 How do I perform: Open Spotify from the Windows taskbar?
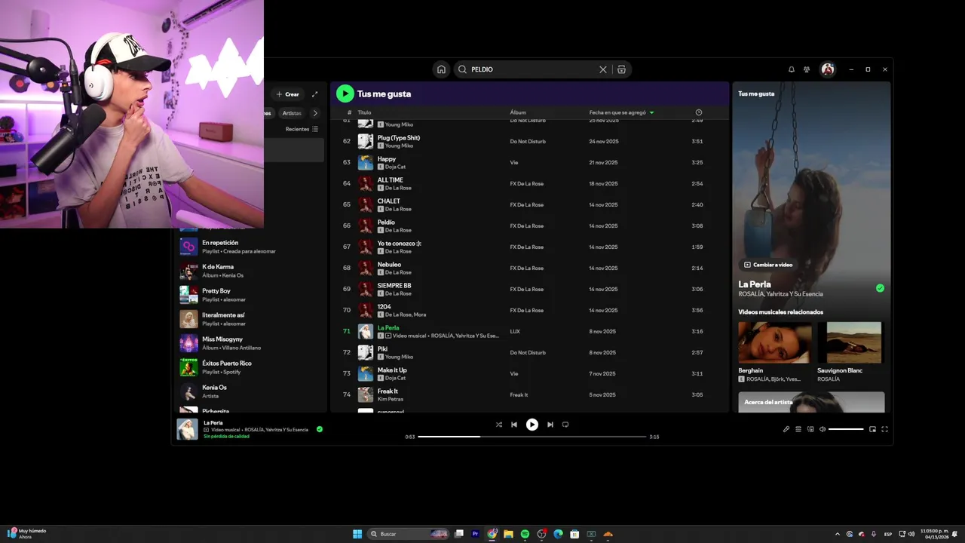(525, 534)
